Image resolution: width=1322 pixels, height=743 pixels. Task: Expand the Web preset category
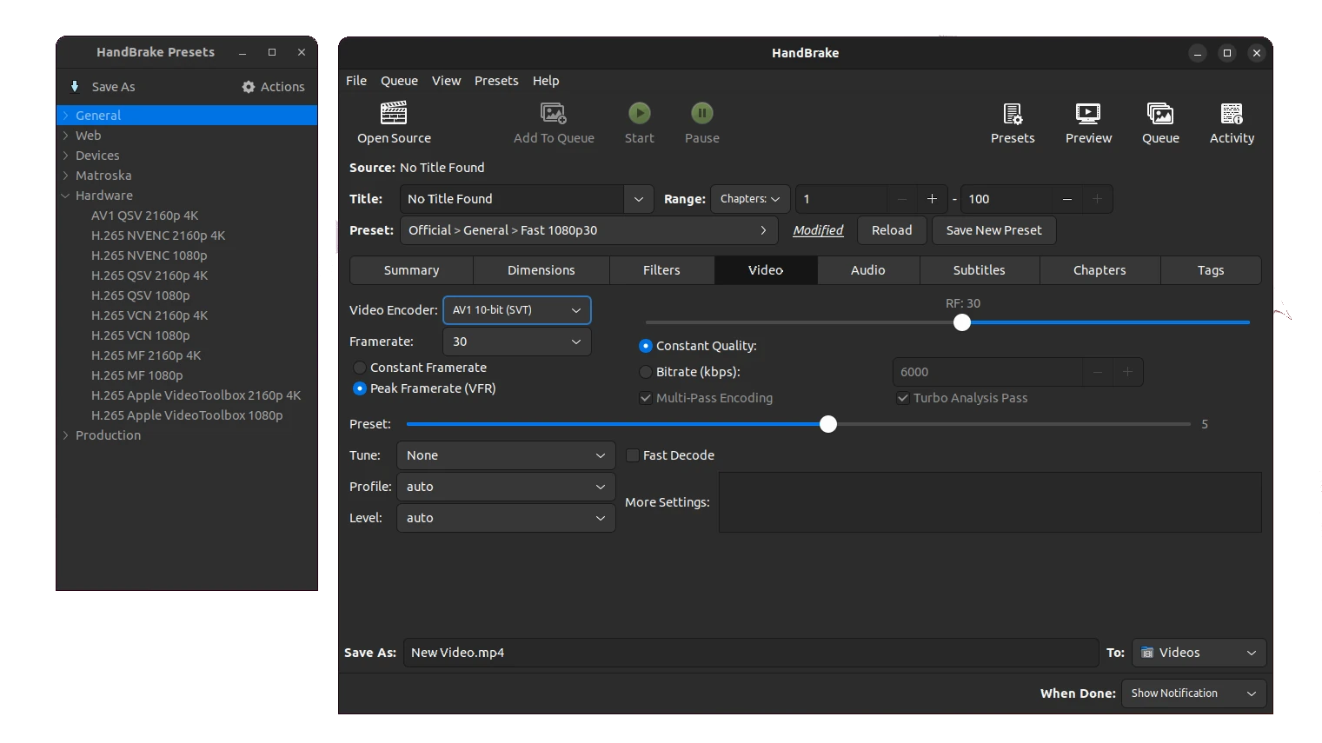(66, 136)
